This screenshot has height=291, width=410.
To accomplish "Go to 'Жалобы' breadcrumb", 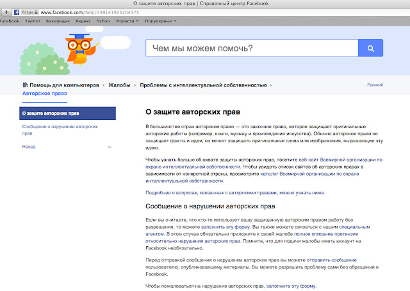I will [119, 85].
